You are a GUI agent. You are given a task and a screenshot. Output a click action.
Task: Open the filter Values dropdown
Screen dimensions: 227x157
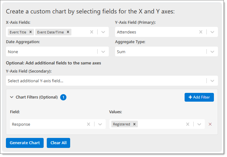tap(199, 124)
